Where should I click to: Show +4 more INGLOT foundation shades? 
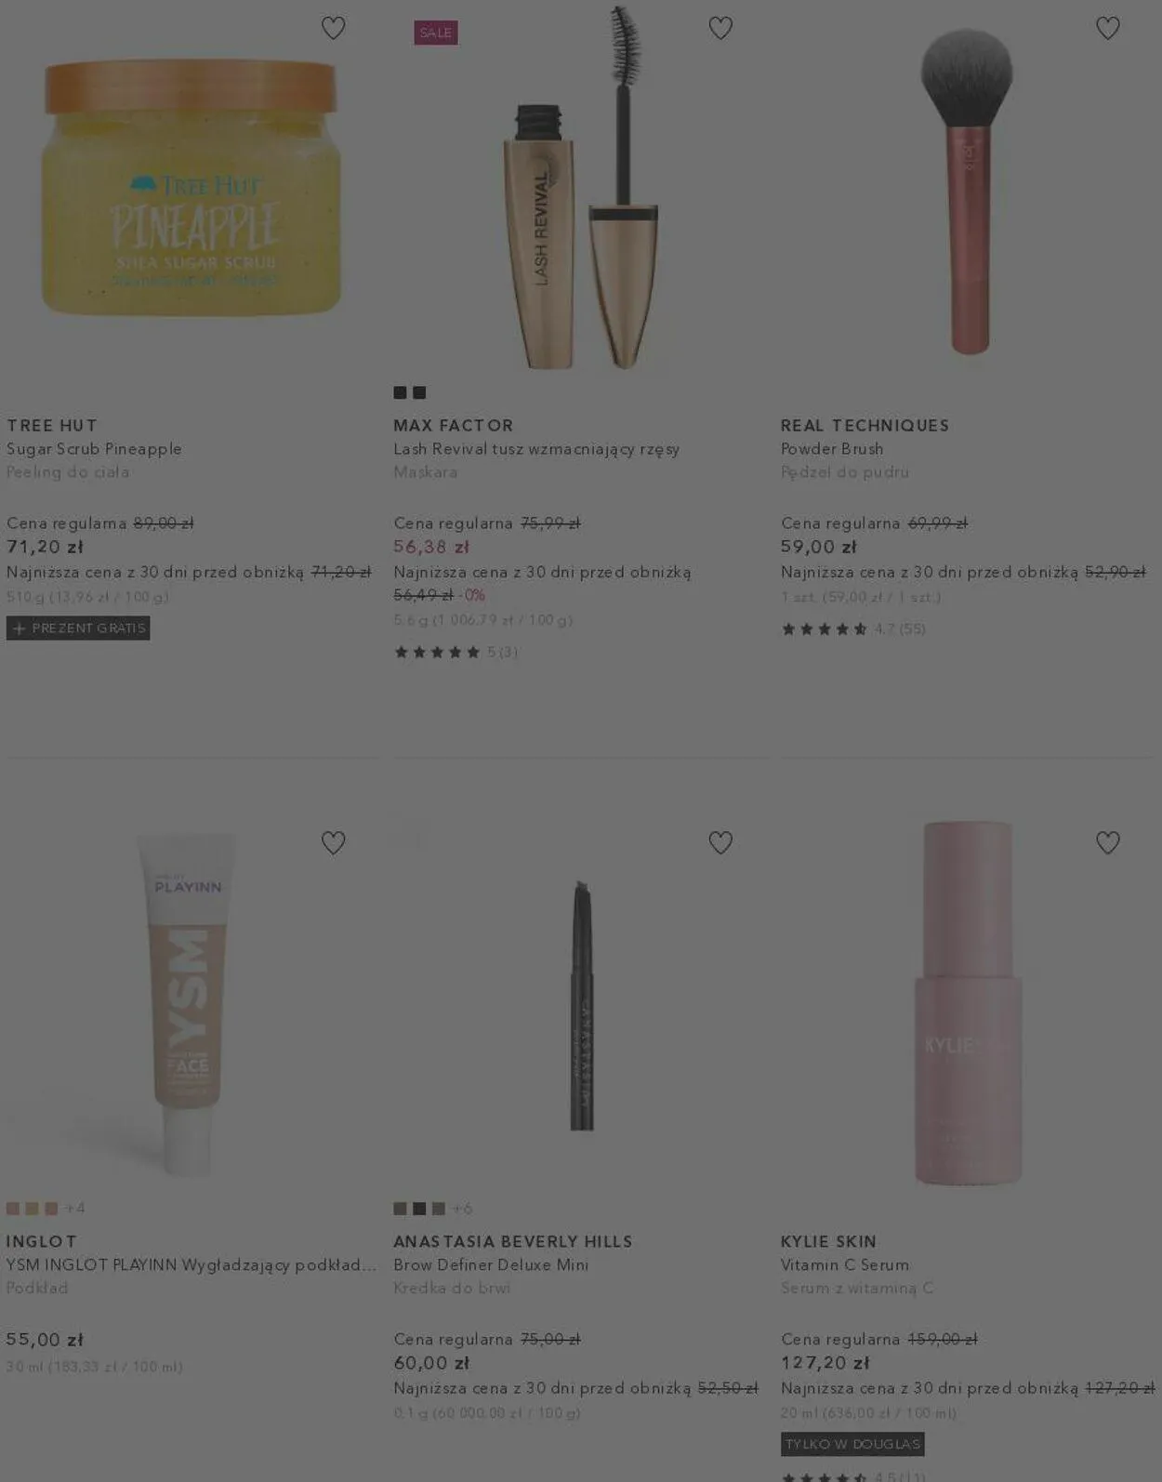(74, 1209)
